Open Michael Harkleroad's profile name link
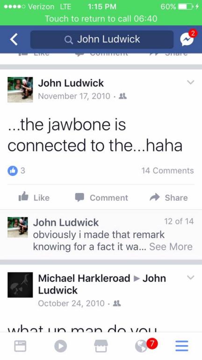This screenshot has width=202, height=360. pyautogui.click(x=84, y=278)
